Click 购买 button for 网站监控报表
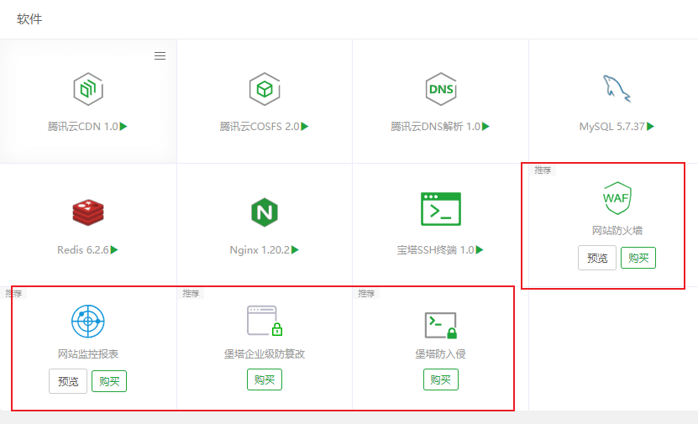The width and height of the screenshot is (698, 424). click(x=109, y=381)
